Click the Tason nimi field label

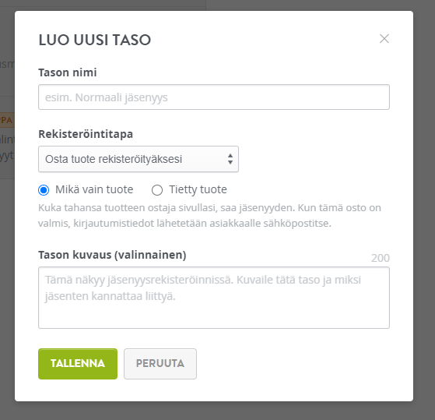(68, 72)
